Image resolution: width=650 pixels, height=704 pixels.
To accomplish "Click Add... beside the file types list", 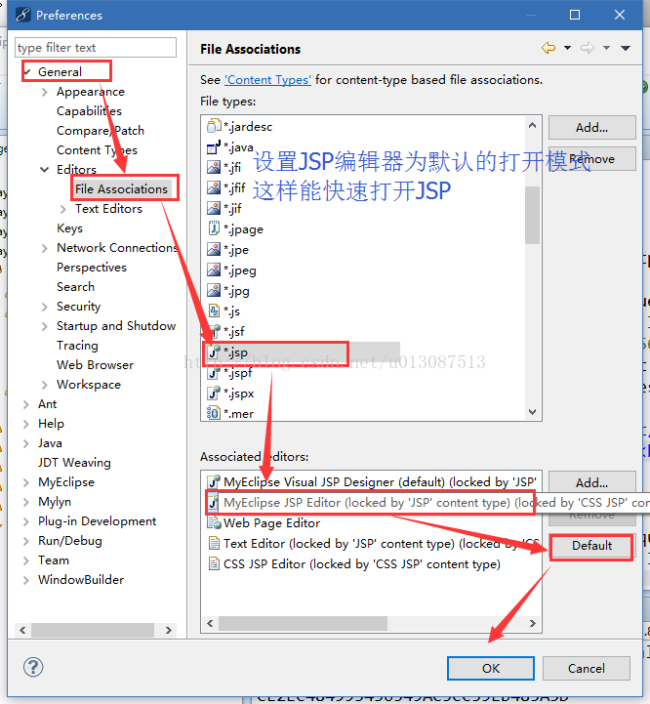I will click(592, 128).
